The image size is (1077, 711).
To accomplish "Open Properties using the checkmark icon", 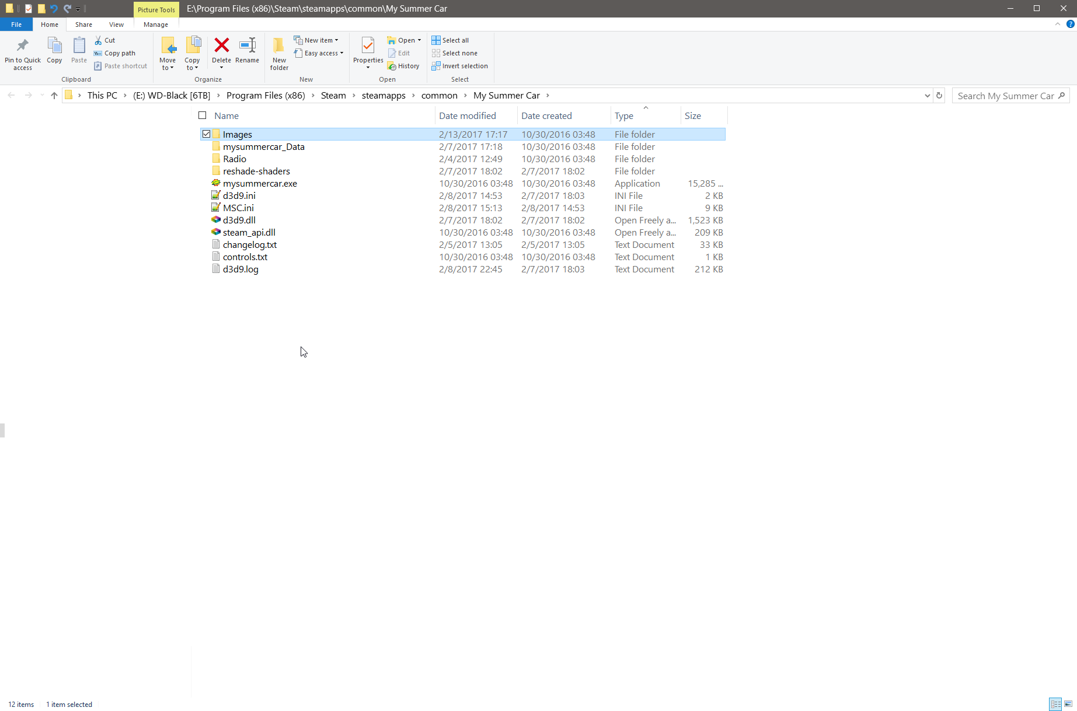I will click(x=368, y=45).
